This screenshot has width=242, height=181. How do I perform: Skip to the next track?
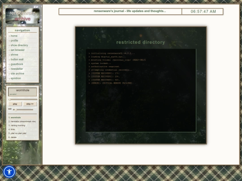[x=30, y=104]
